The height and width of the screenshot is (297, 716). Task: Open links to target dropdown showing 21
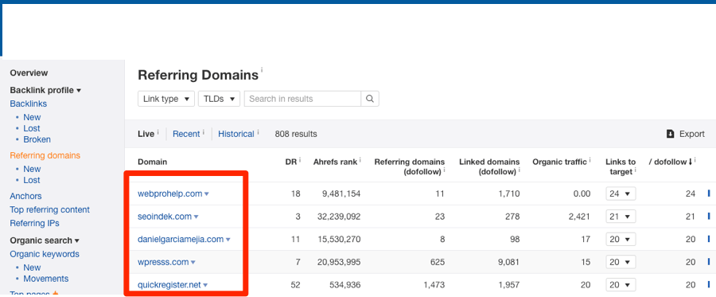pyautogui.click(x=621, y=217)
